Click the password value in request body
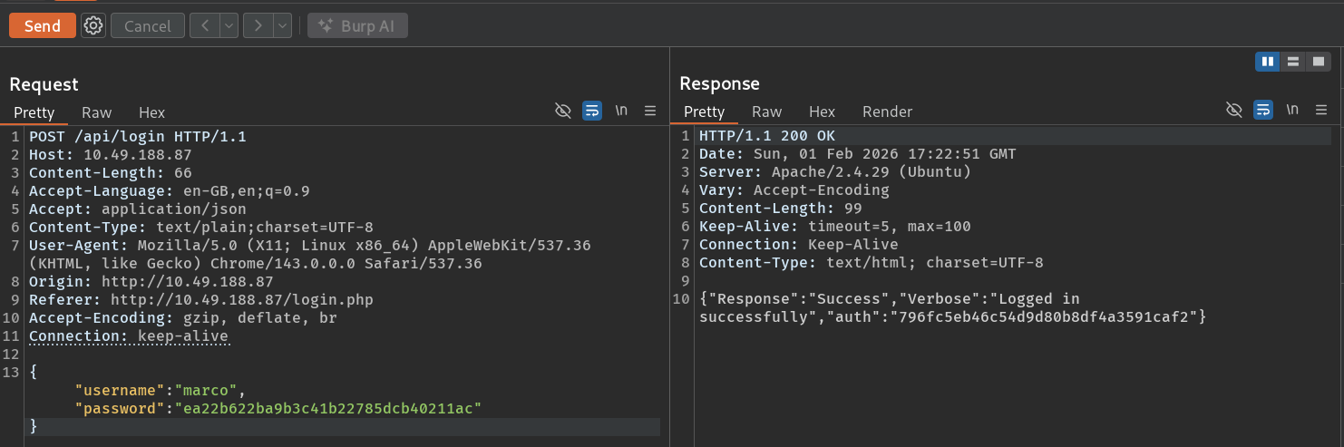 327,408
